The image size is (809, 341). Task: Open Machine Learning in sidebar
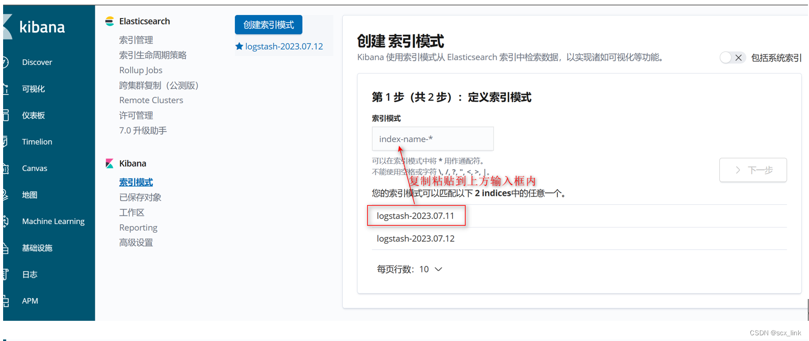pos(53,221)
